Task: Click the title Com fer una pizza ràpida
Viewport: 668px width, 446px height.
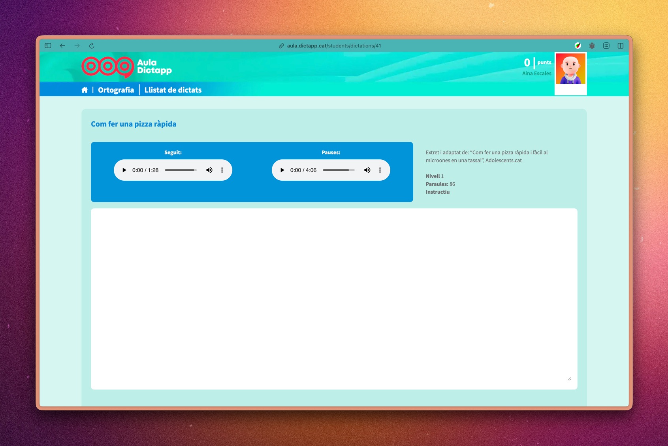Action: tap(134, 124)
